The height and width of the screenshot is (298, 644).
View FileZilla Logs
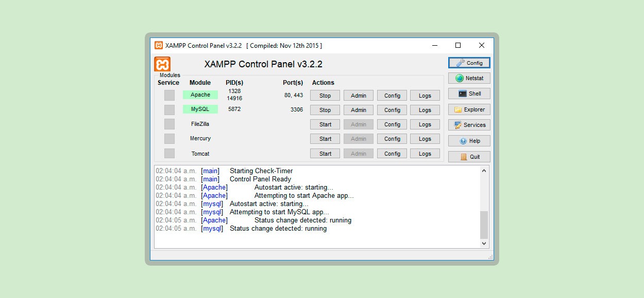pos(425,124)
